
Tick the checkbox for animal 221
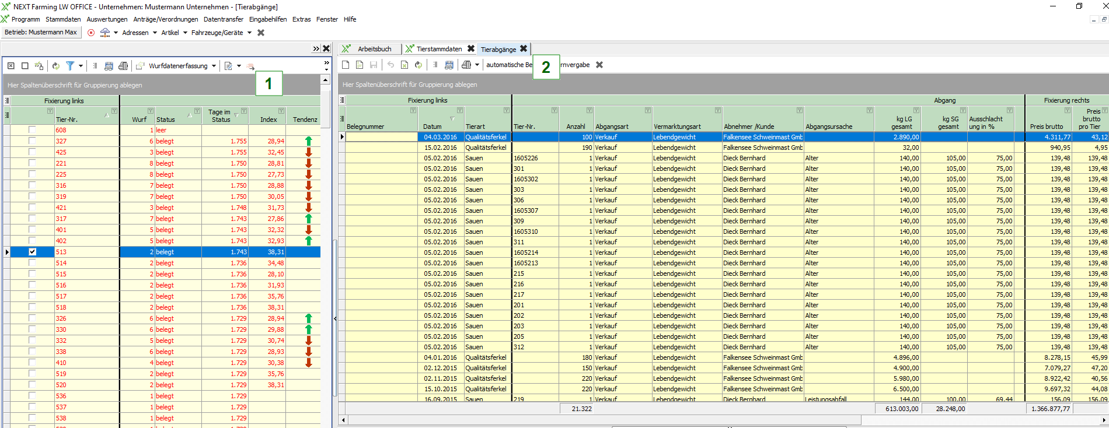coord(32,163)
